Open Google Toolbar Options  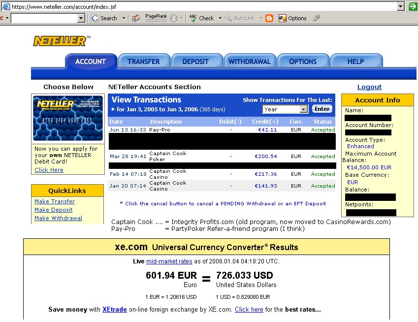292,18
